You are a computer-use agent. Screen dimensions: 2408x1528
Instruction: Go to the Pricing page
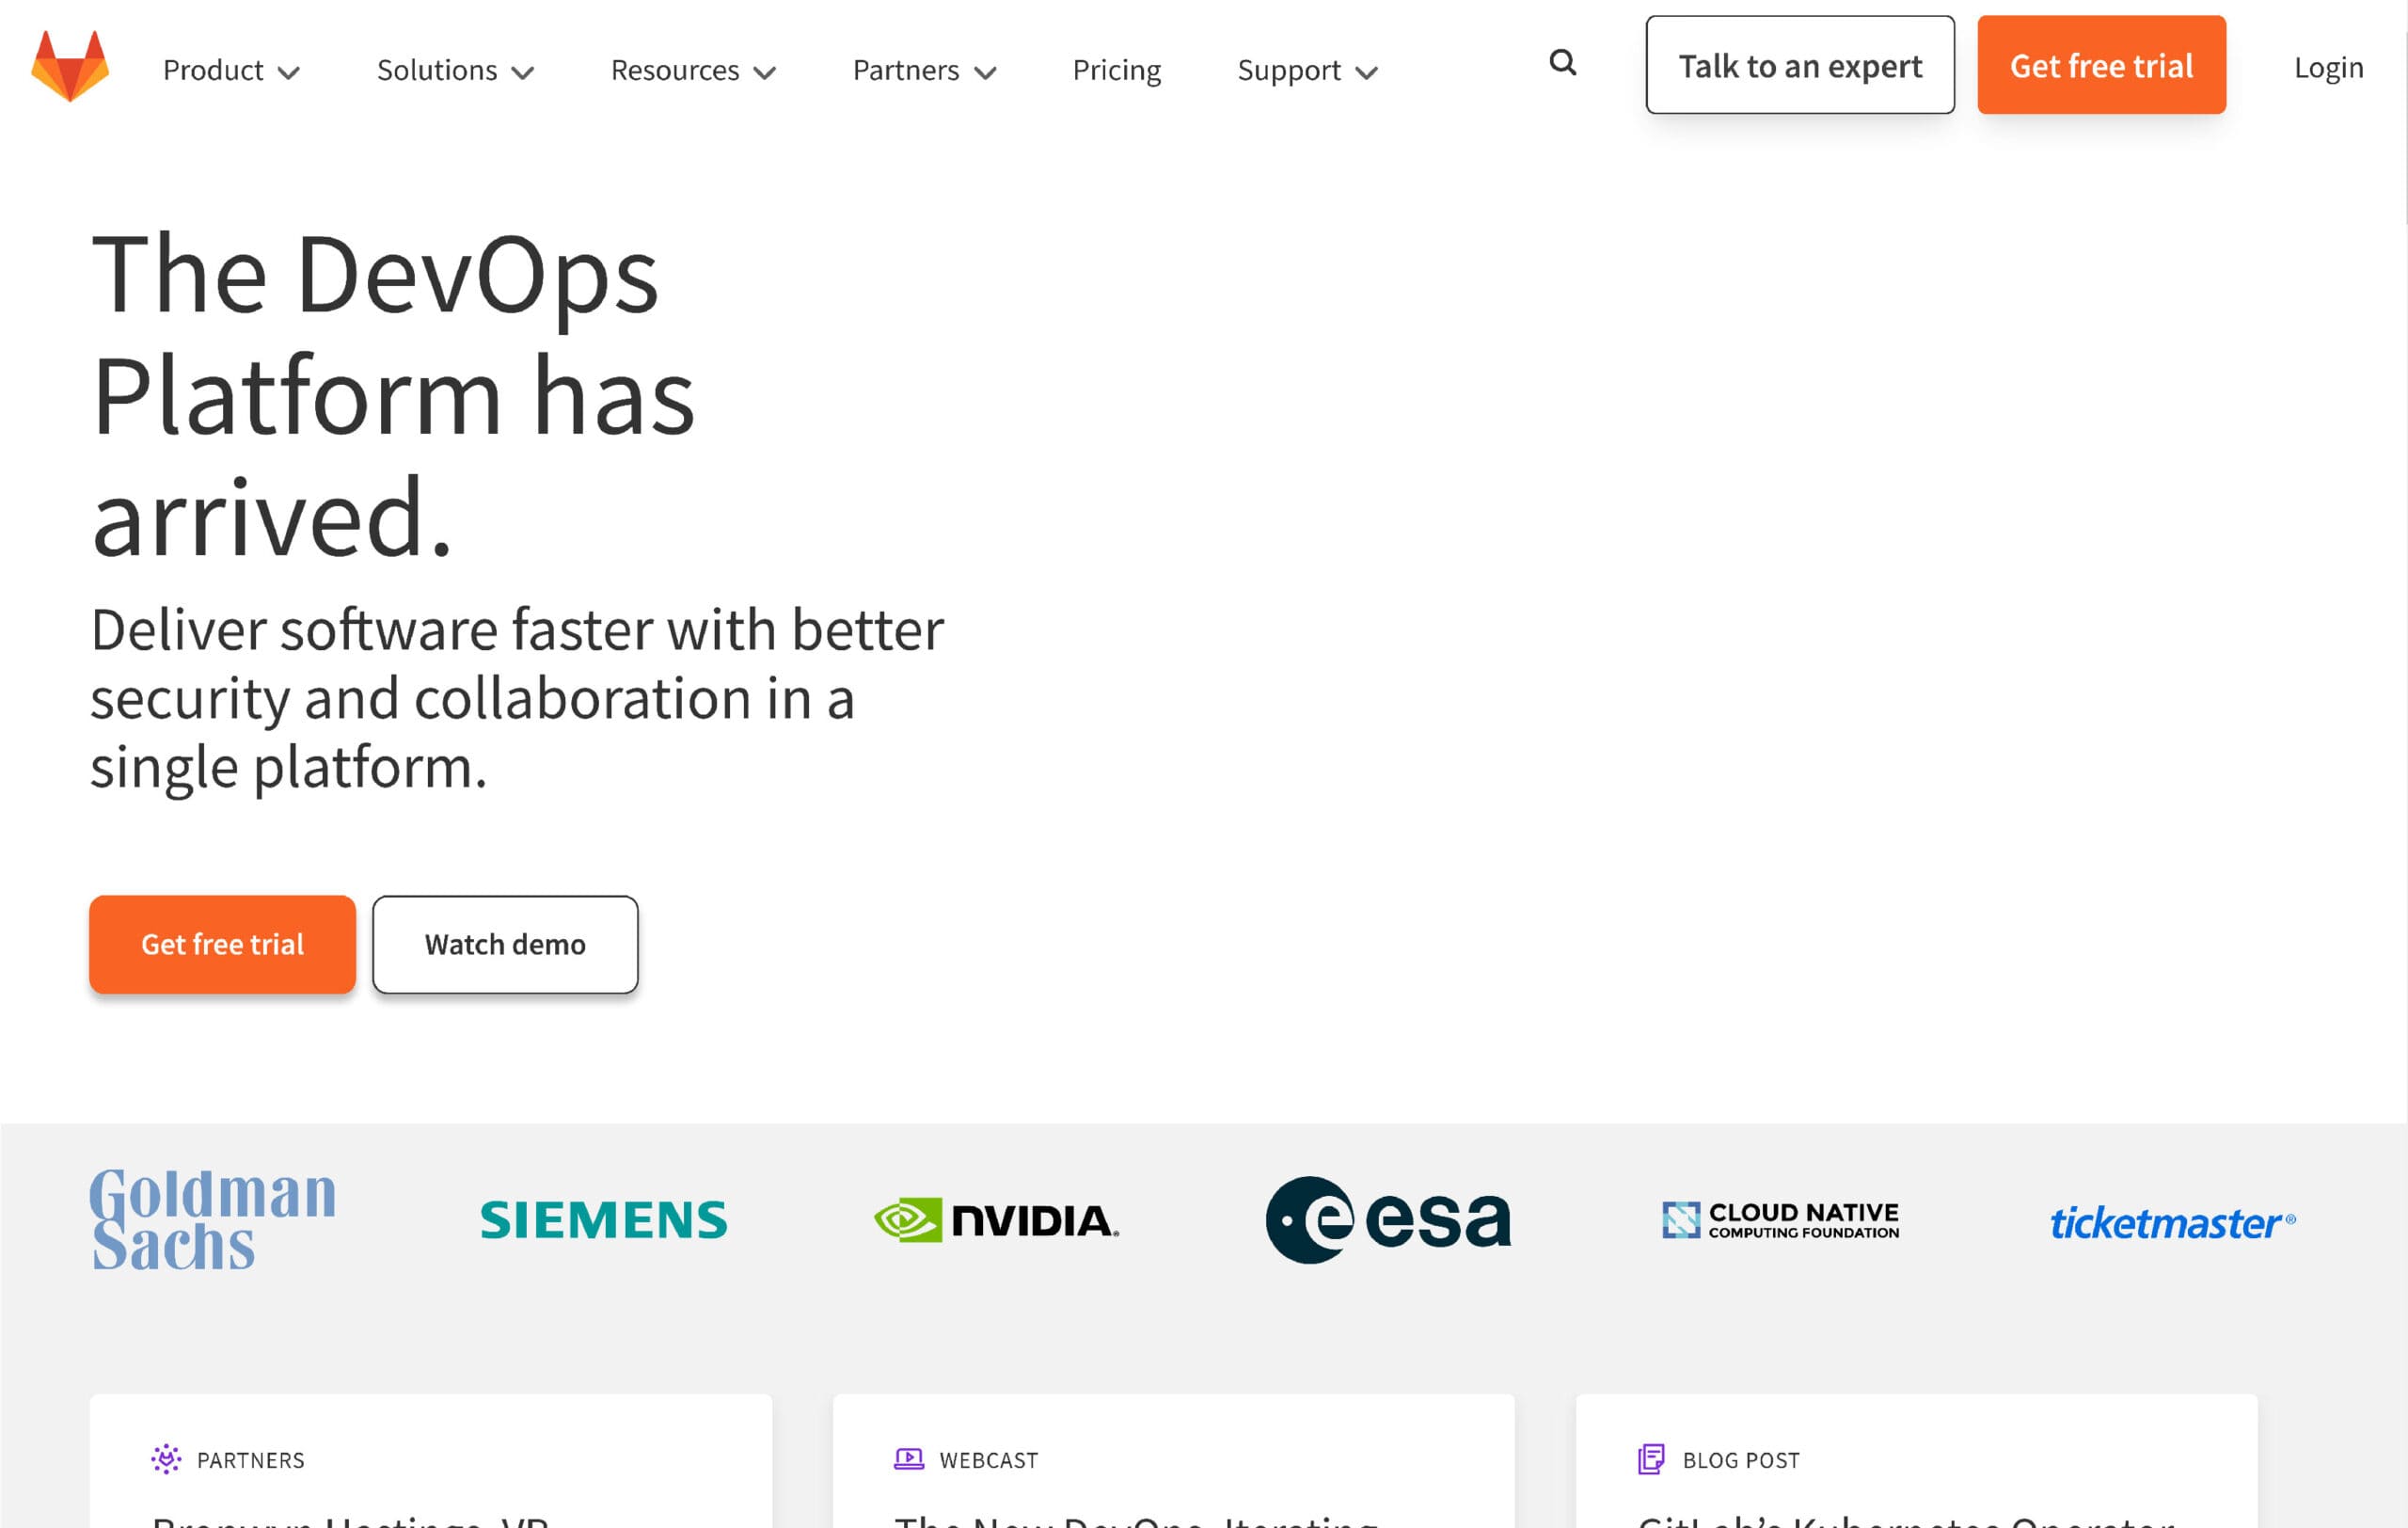point(1116,70)
